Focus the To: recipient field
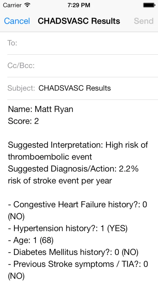This screenshot has width=158, height=282. click(83, 43)
